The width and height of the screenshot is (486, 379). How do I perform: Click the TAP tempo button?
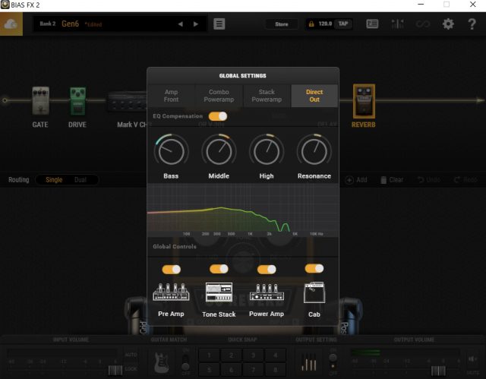pyautogui.click(x=342, y=24)
